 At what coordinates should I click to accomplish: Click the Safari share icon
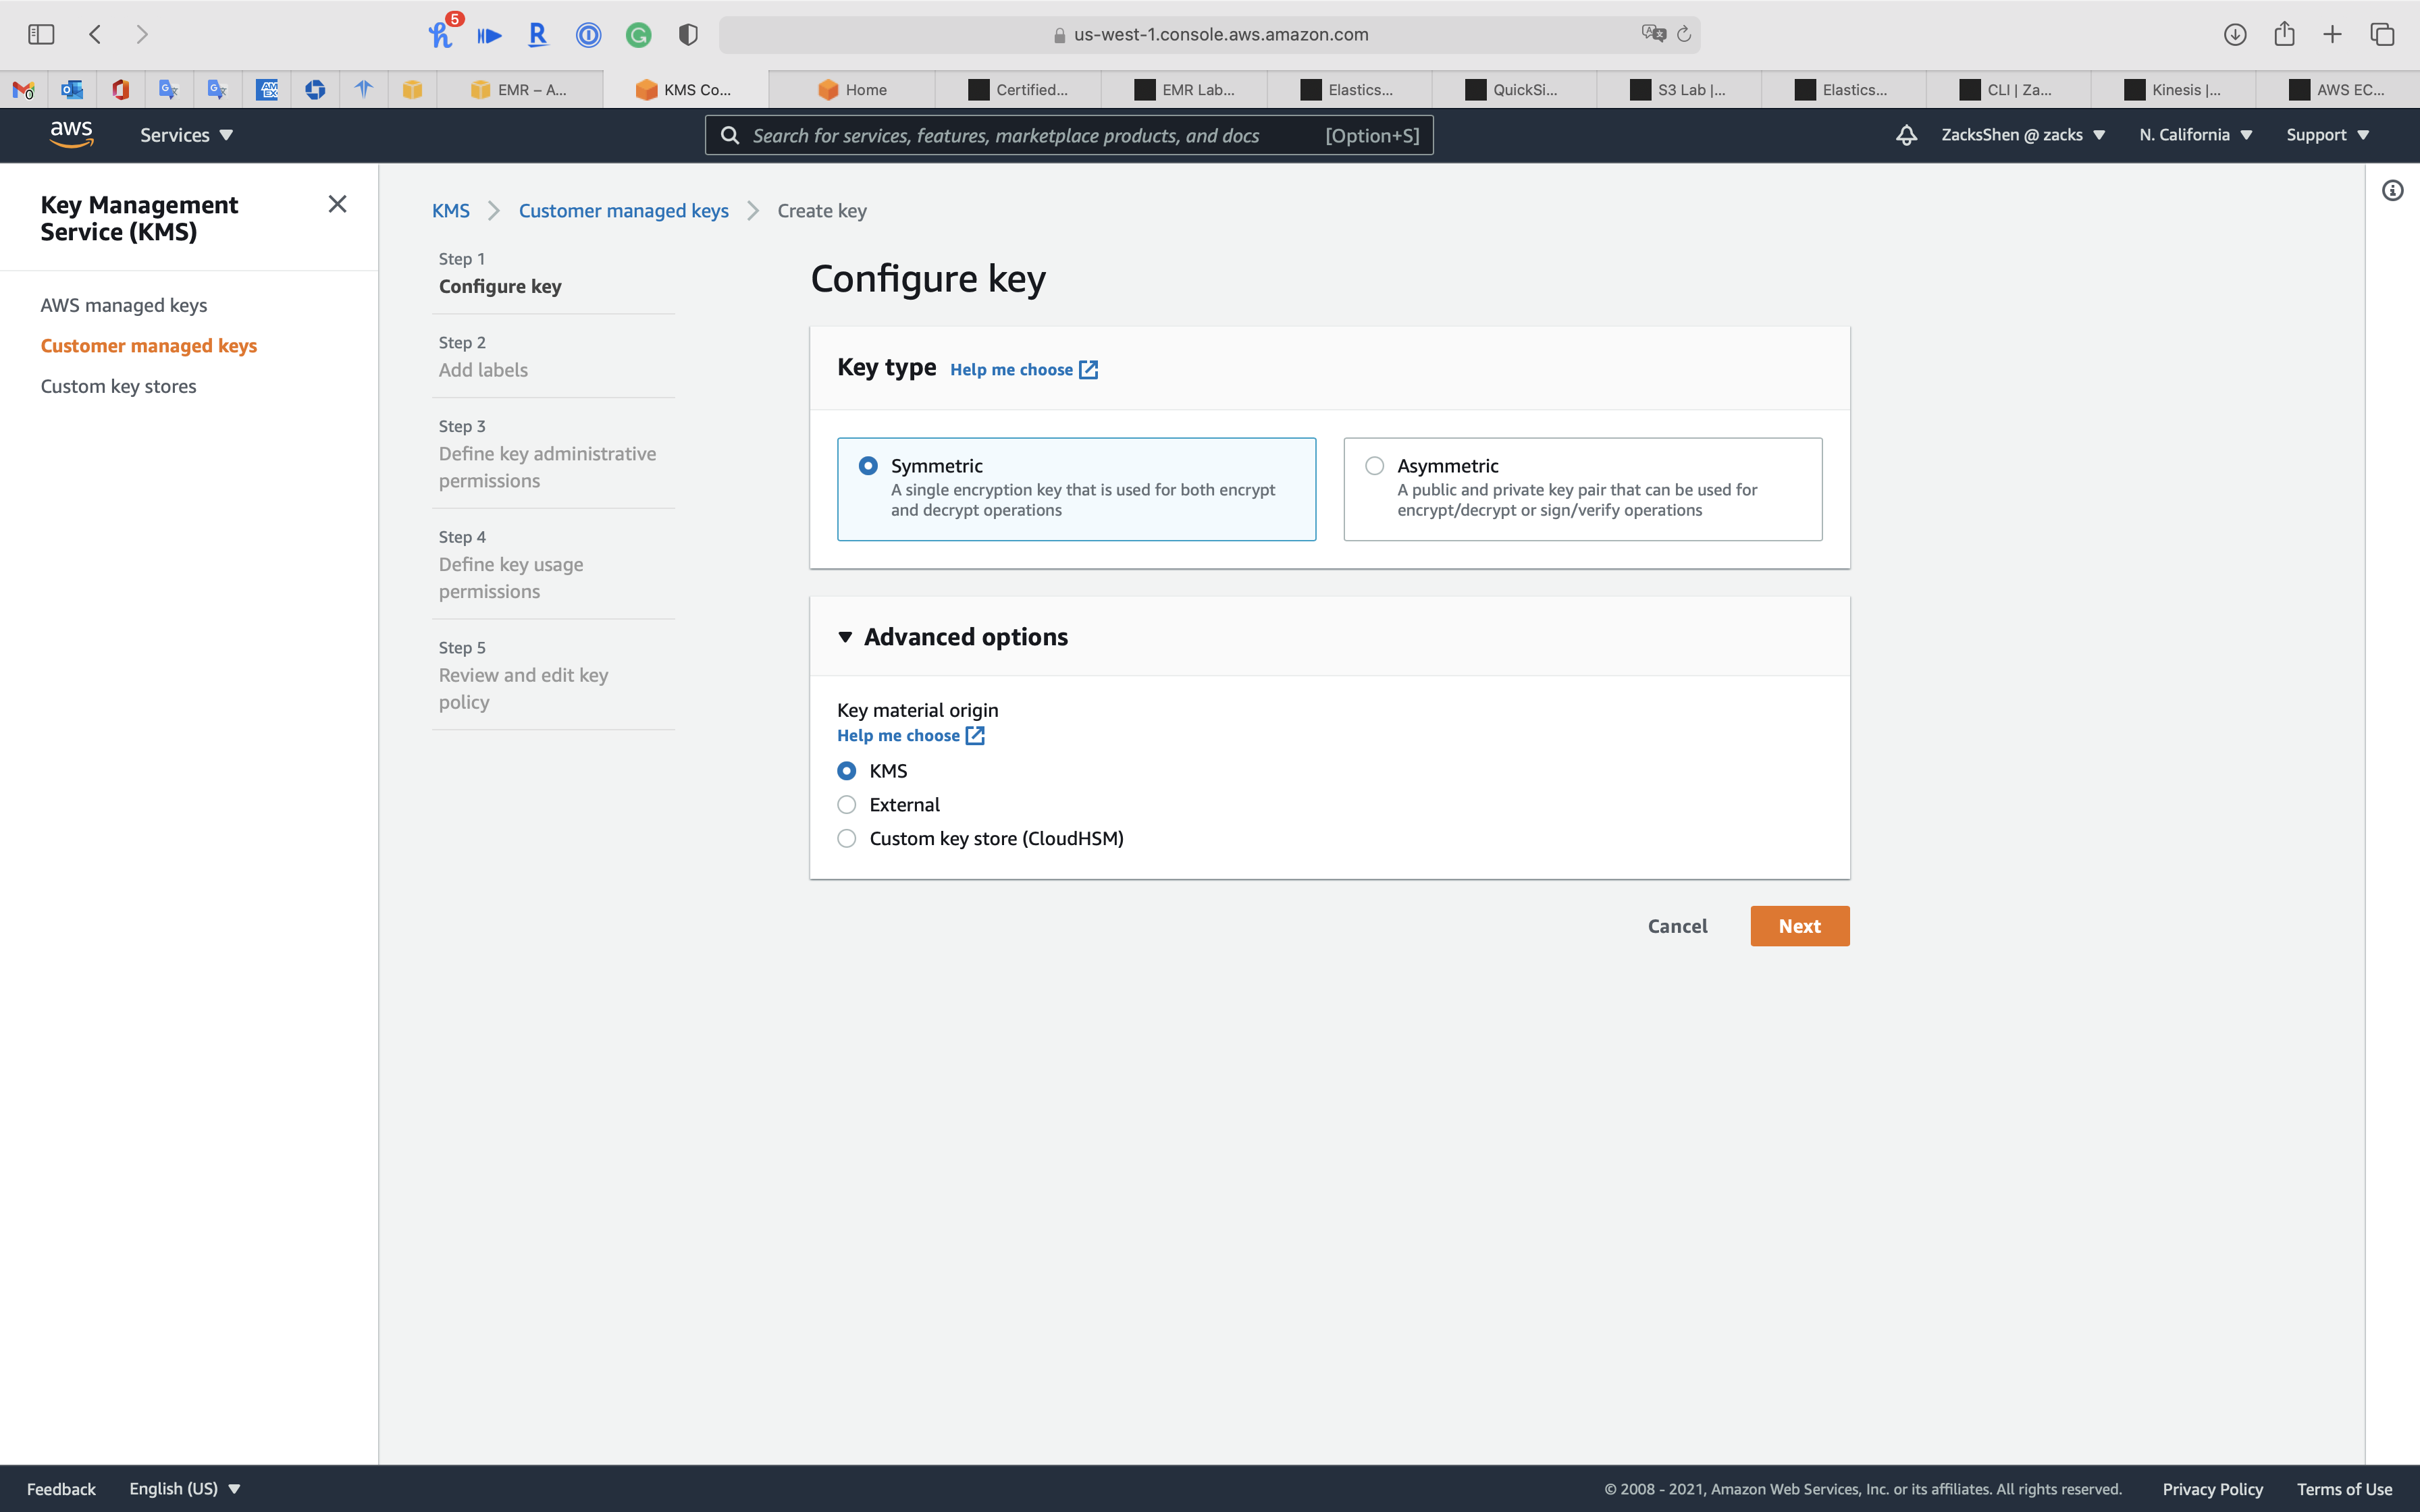pyautogui.click(x=2284, y=34)
